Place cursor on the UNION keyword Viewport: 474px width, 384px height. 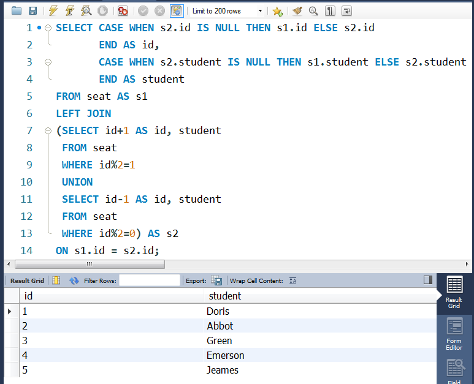point(77,182)
